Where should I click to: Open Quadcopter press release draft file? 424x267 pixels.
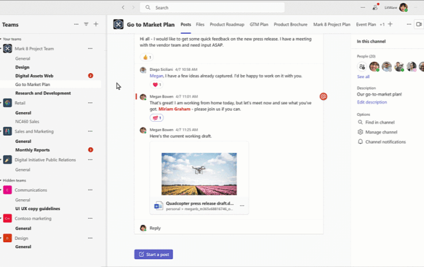[199, 203]
